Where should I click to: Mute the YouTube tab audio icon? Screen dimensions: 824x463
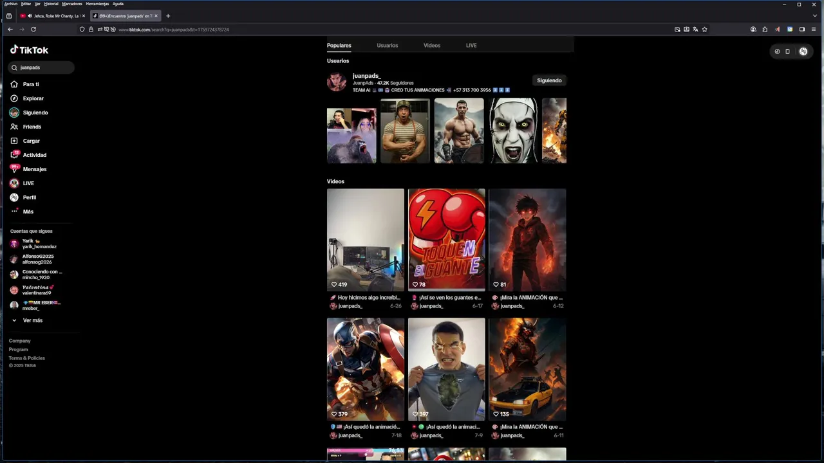pos(30,15)
